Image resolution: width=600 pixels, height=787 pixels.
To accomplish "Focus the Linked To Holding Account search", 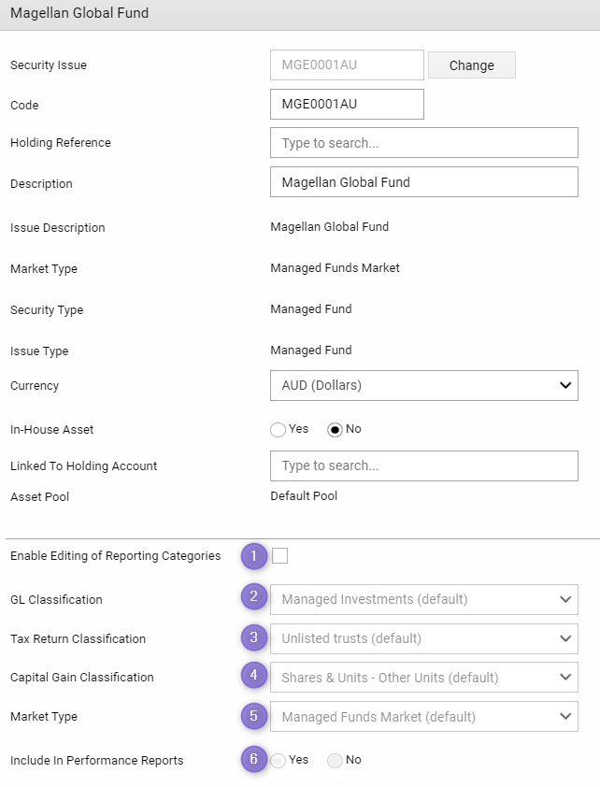I will pos(424,465).
